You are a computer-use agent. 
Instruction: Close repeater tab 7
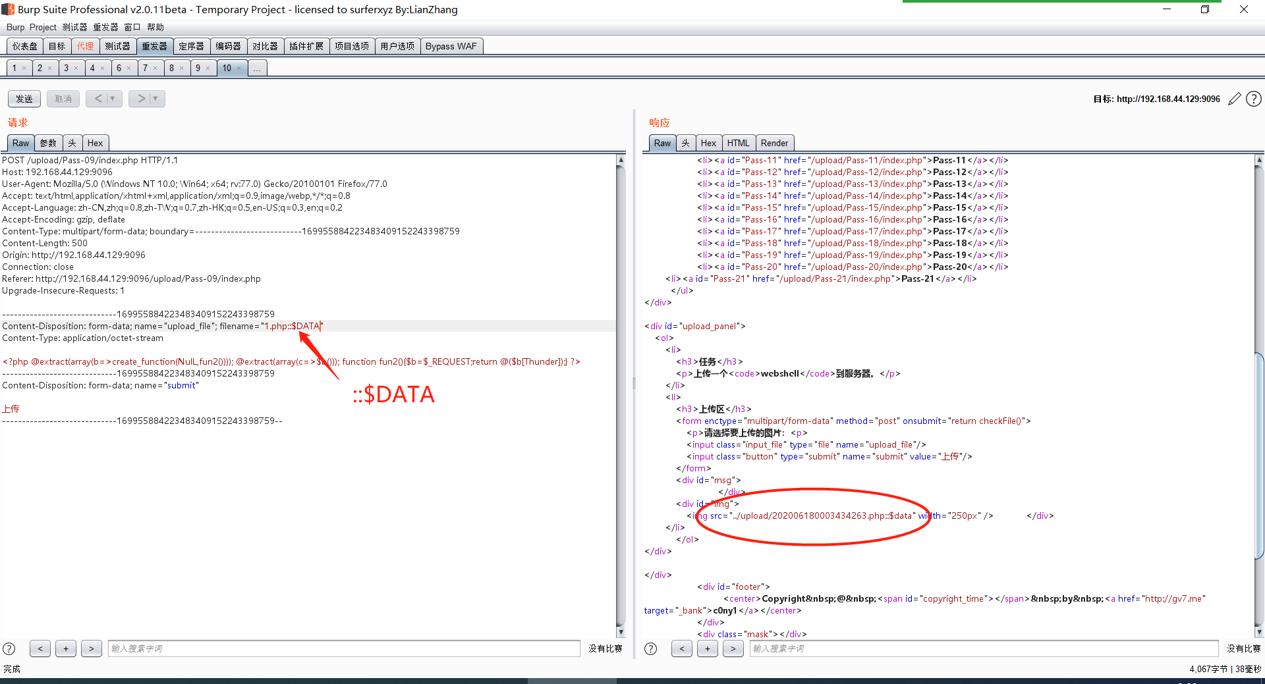click(x=155, y=68)
